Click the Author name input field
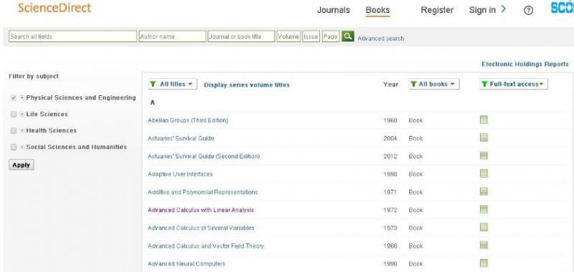The width and height of the screenshot is (574, 272). pos(172,37)
